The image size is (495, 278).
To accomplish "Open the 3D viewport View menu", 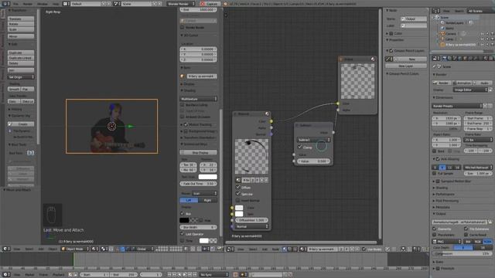I will (17, 249).
